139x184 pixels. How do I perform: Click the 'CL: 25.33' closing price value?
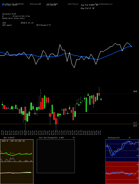pos(51,5)
